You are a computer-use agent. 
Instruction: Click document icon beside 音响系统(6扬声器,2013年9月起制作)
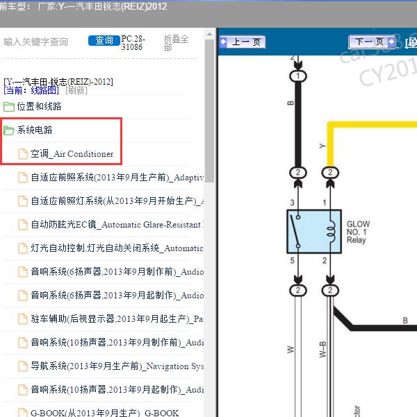(23, 296)
